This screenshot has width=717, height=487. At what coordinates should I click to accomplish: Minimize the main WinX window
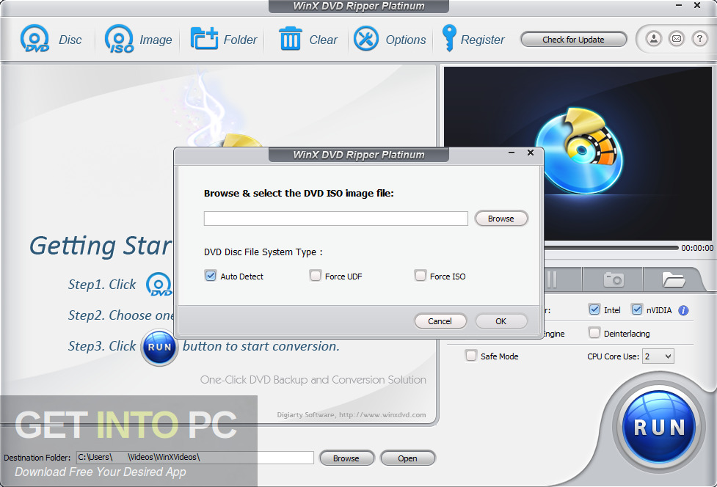pos(679,5)
